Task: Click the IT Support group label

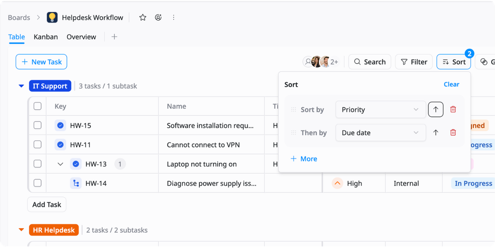Action: pos(50,86)
